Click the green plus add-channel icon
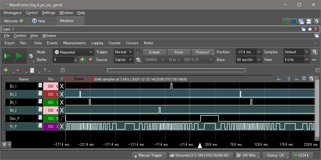Screen dimensions: 321x160 click(x=6, y=70)
